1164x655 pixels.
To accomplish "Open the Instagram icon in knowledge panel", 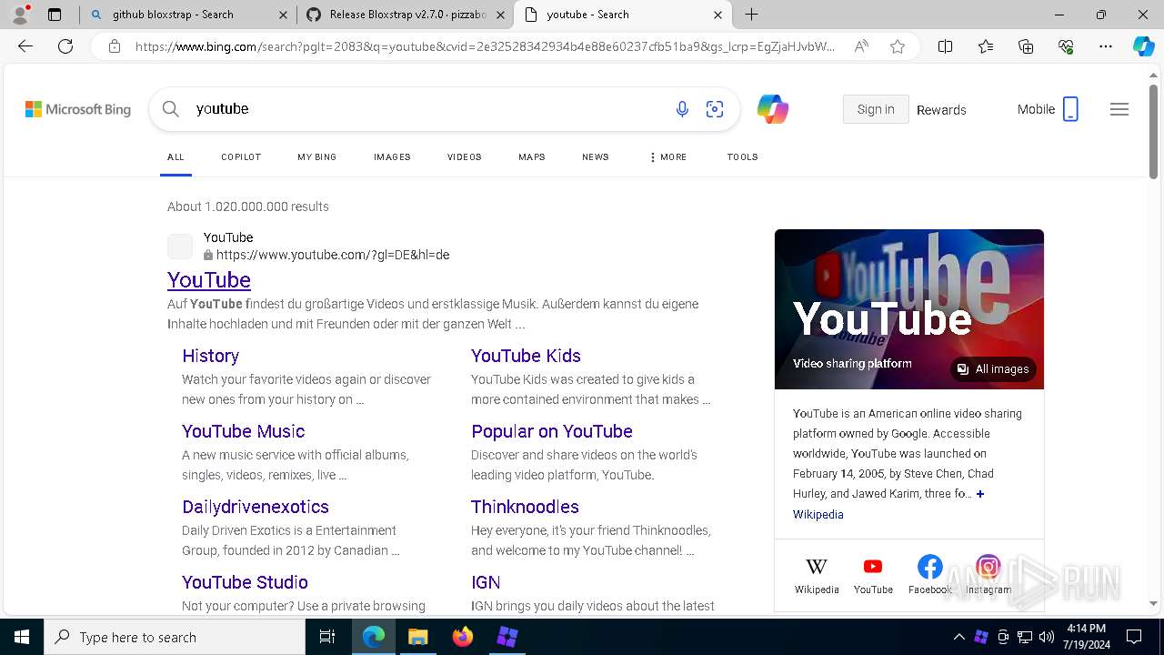I will pyautogui.click(x=988, y=567).
